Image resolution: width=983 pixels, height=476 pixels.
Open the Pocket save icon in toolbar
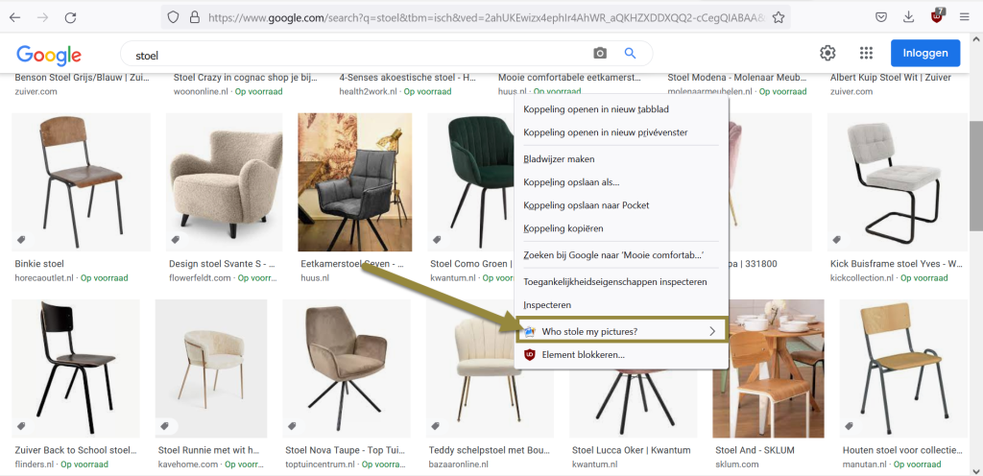tap(880, 17)
